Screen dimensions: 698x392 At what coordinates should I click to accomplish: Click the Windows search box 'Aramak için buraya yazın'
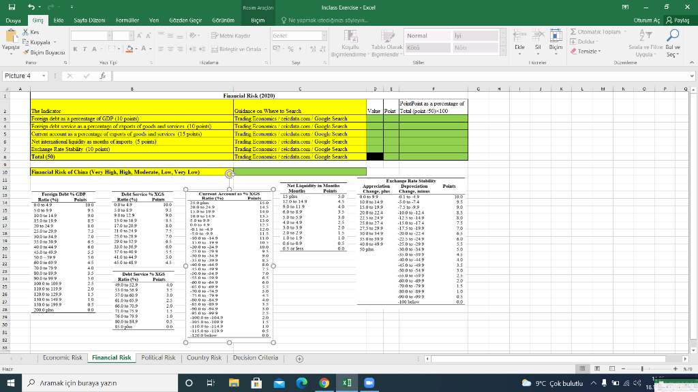pos(100,382)
